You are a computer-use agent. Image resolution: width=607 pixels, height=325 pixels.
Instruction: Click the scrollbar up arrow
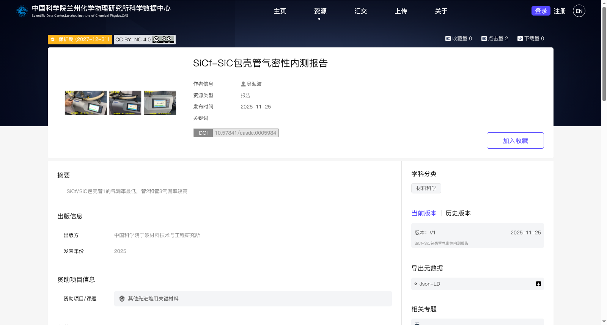pos(604,3)
